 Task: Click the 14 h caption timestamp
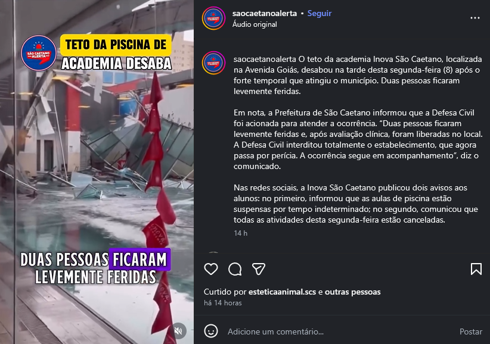click(x=240, y=233)
